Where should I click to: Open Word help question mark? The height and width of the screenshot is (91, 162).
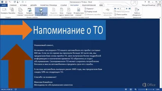coord(145,2)
